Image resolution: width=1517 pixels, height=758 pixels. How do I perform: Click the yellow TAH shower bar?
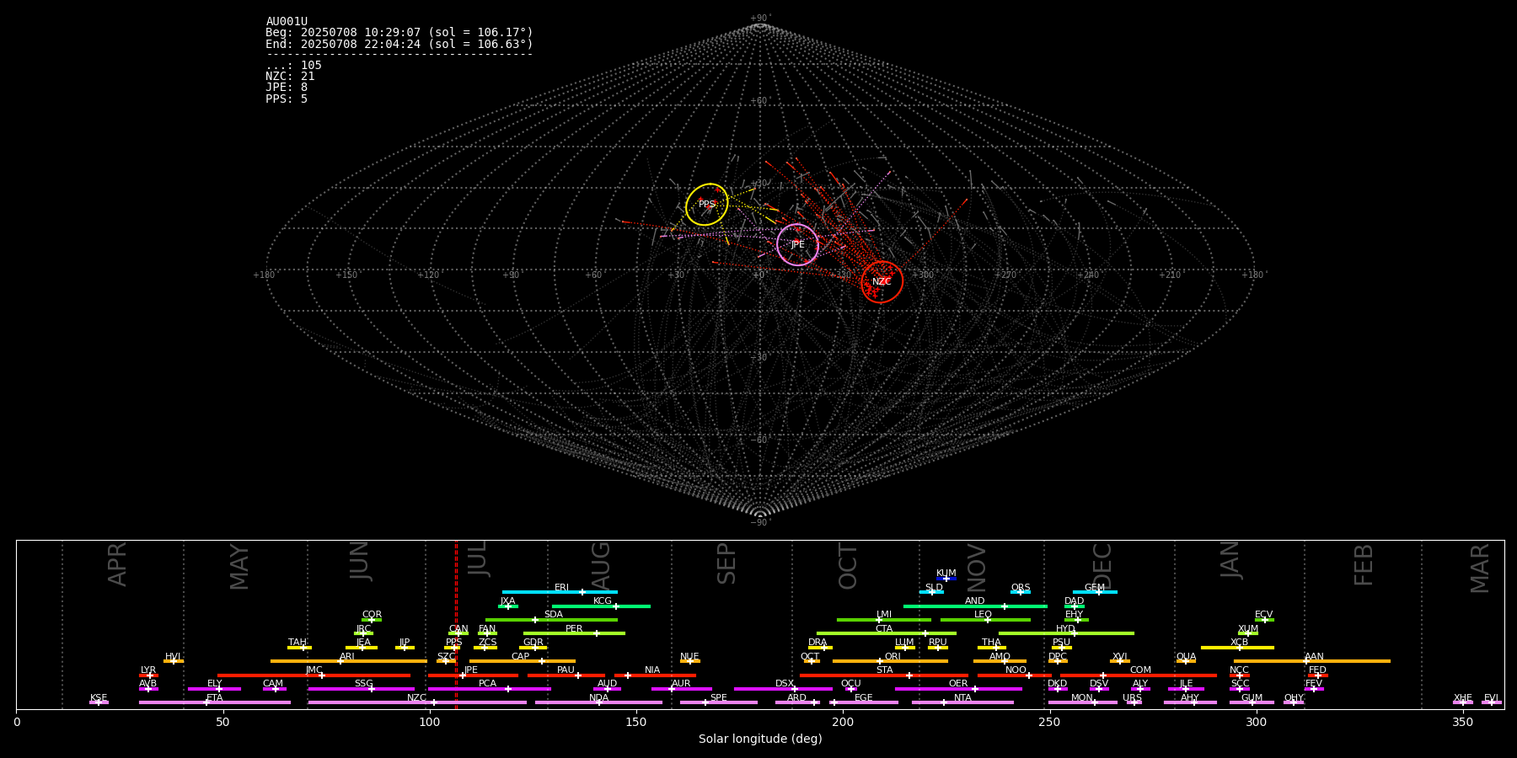point(299,648)
